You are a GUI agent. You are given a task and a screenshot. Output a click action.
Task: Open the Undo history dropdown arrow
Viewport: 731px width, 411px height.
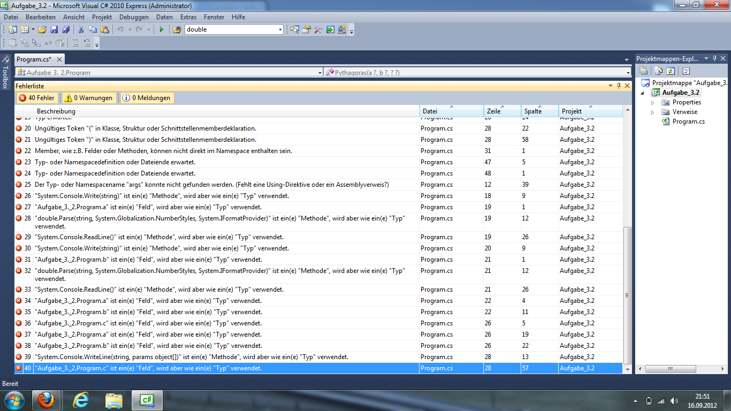pyautogui.click(x=130, y=29)
